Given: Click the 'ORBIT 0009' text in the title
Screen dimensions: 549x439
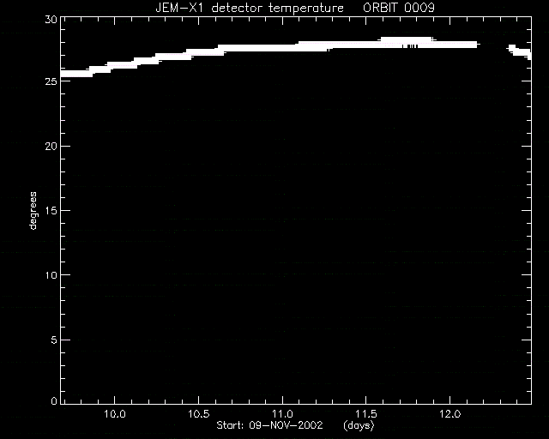Looking at the screenshot, I should point(399,8).
